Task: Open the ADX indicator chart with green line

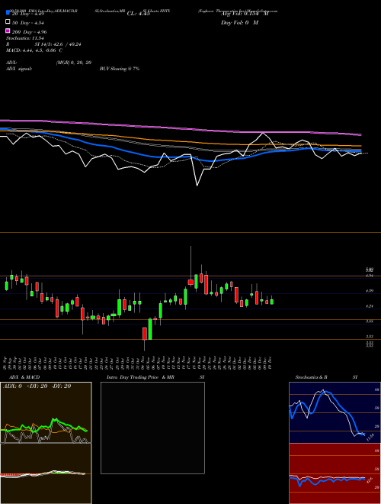Action: pos(46,412)
